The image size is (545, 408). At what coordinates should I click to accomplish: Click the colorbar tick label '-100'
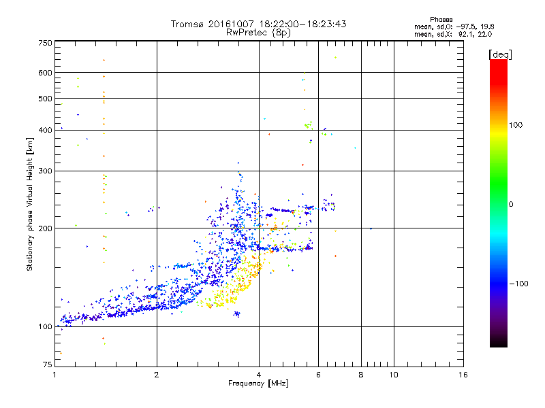(518, 284)
